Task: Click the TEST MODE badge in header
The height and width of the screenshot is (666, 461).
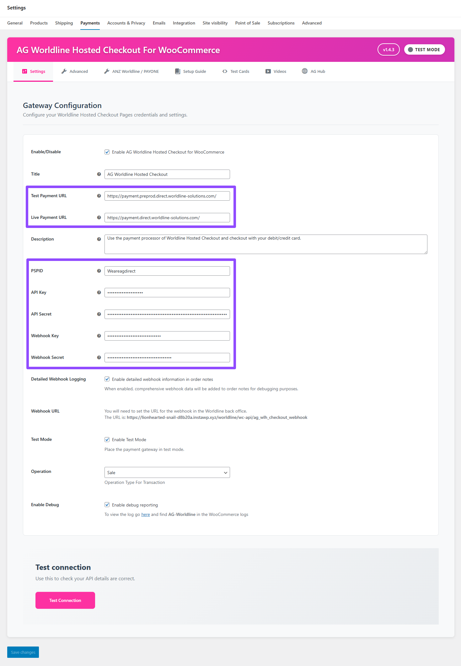Action: tap(424, 50)
